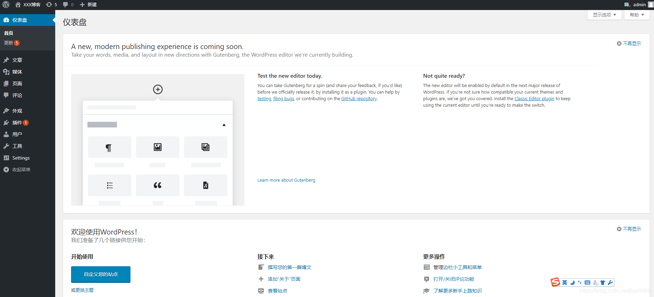Dismiss welcome panel with 不再显示
The height and width of the screenshot is (297, 654).
(629, 229)
